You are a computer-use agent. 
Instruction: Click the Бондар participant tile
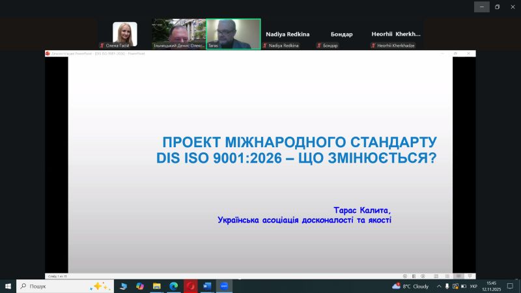click(x=341, y=34)
